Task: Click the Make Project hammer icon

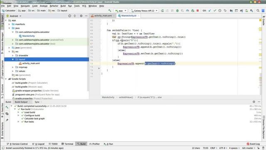Action: pyautogui.click(x=110, y=10)
